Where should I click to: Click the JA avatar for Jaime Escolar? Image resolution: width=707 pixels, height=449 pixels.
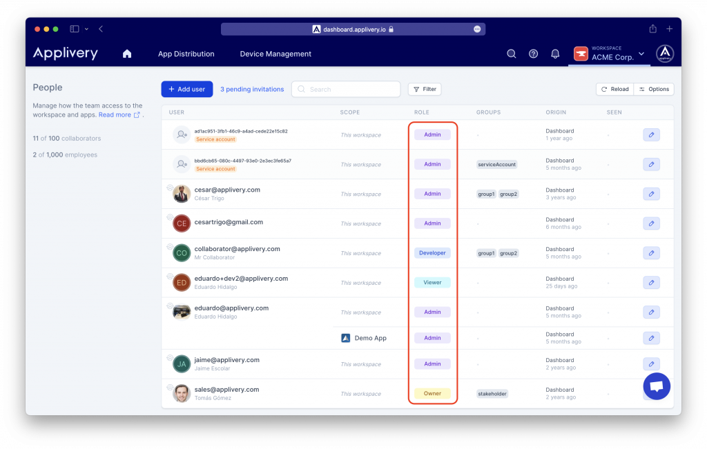182,364
